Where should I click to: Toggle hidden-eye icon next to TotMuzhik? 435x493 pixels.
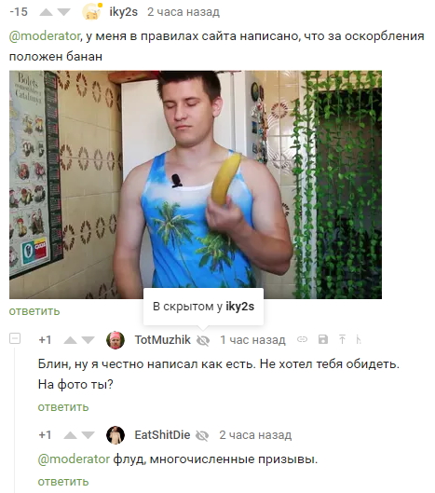point(203,340)
